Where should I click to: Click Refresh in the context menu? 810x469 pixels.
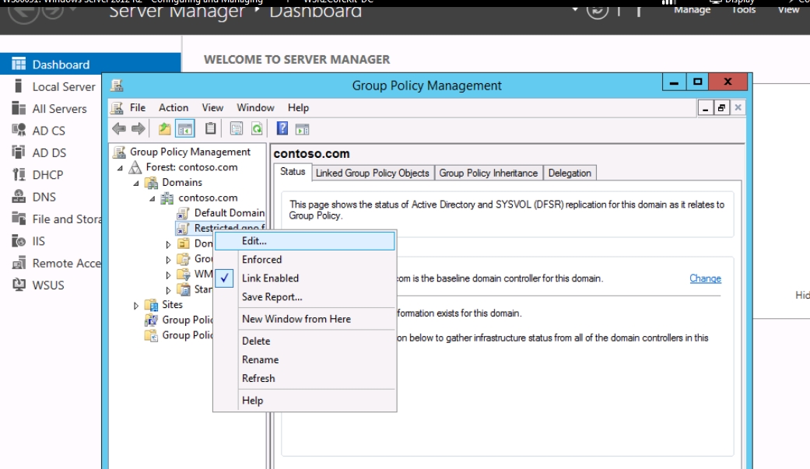point(305,378)
